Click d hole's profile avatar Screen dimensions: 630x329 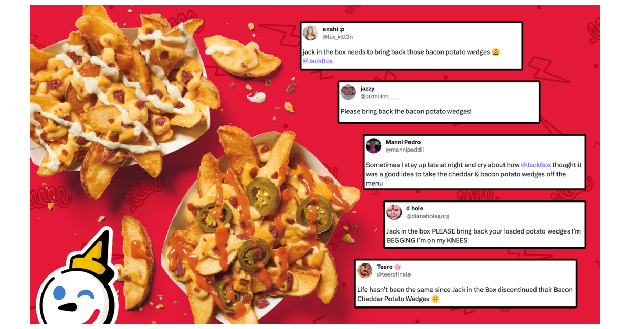point(394,212)
